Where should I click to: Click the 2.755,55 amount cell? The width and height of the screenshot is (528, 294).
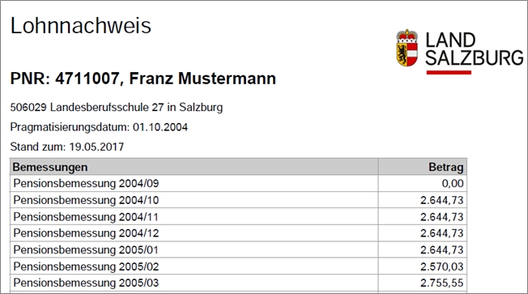423,283
